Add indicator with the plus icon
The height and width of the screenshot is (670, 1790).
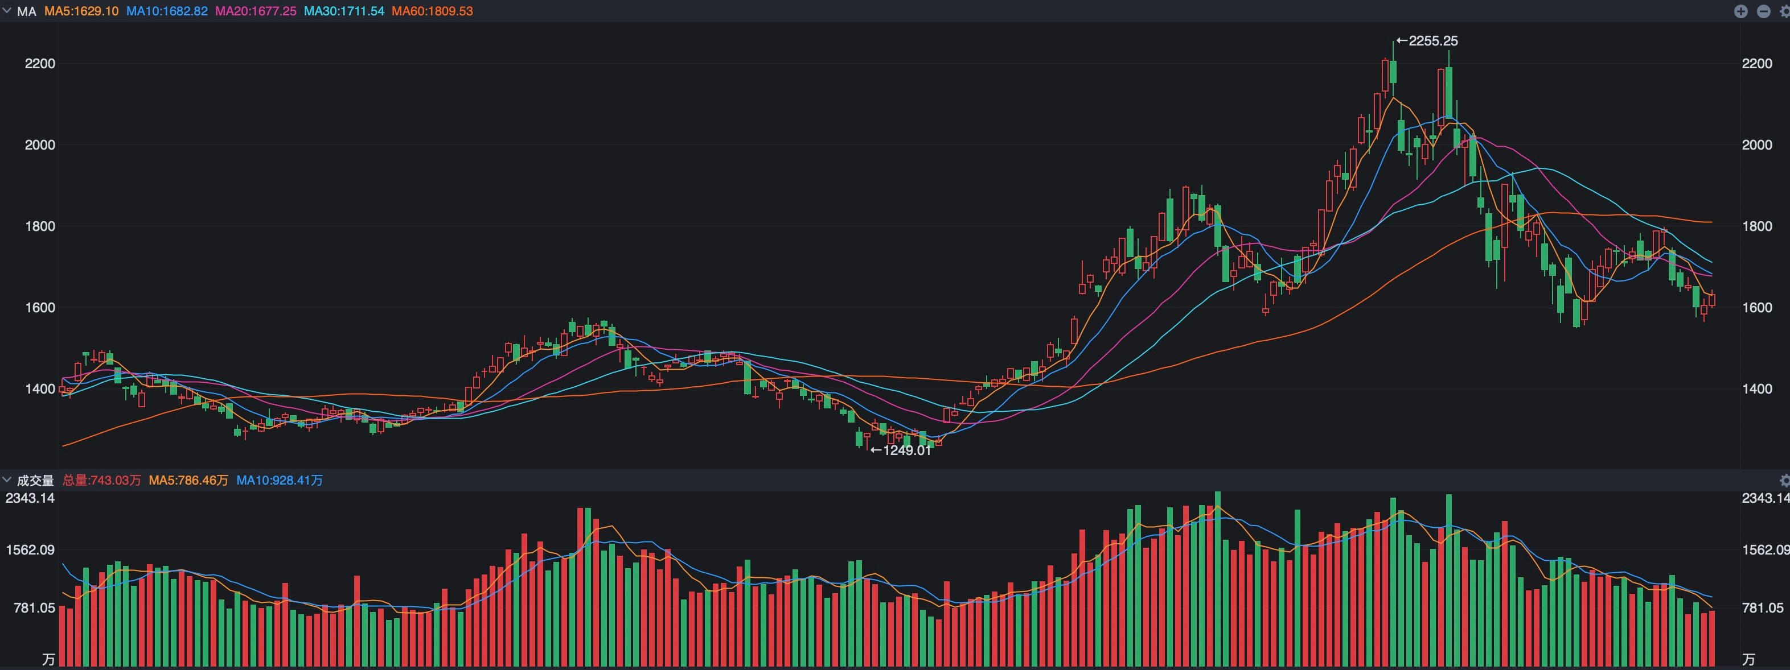click(1740, 11)
